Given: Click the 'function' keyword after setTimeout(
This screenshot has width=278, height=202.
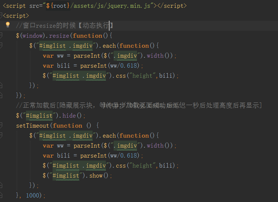Looking at the screenshot, I should coord(67,125).
